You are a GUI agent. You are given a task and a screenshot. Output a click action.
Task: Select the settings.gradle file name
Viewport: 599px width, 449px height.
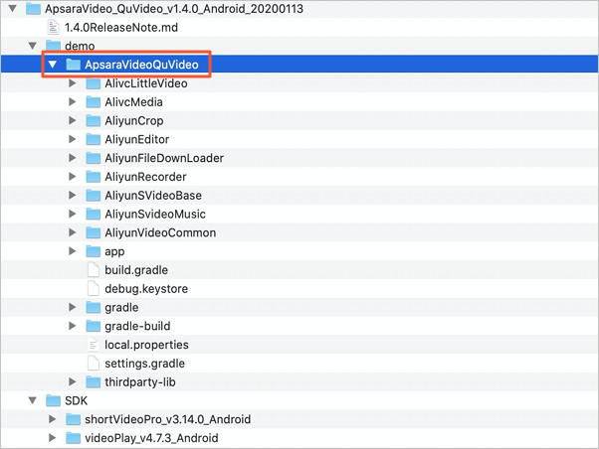click(x=145, y=364)
